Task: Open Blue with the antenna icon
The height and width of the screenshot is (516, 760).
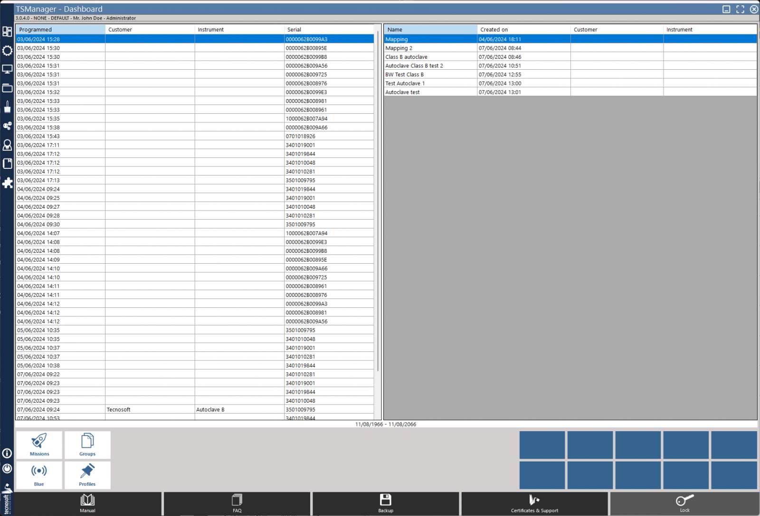Action: (39, 475)
